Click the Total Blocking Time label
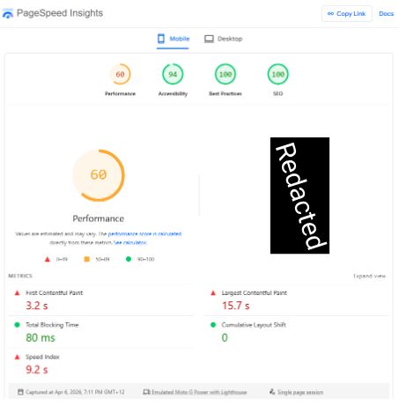 52,325
